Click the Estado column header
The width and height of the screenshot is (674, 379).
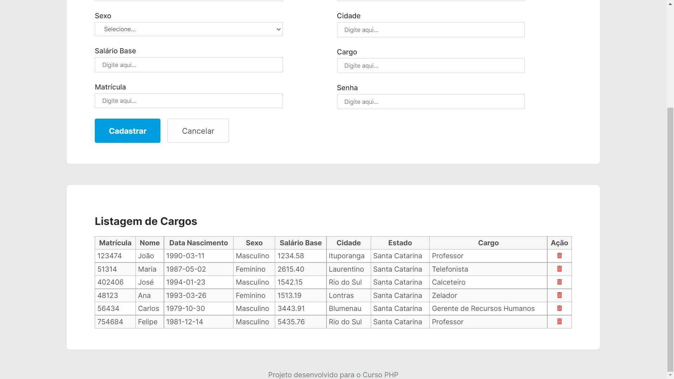tap(400, 243)
